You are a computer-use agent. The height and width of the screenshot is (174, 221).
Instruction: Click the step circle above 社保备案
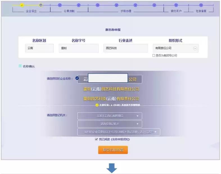(201, 5)
